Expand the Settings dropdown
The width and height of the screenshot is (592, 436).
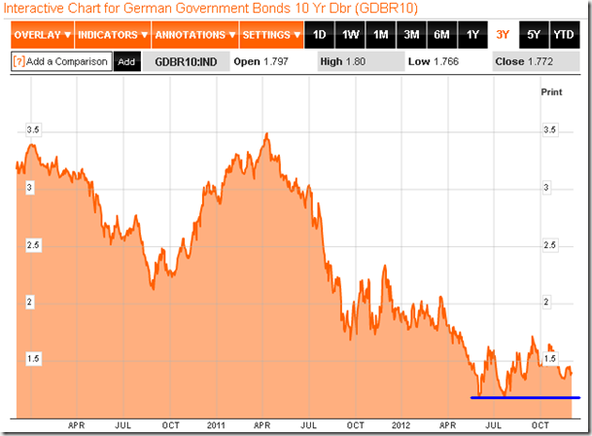click(270, 35)
